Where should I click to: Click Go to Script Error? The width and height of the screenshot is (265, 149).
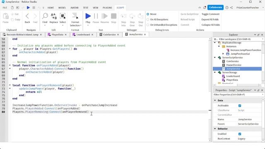tap(190, 14)
